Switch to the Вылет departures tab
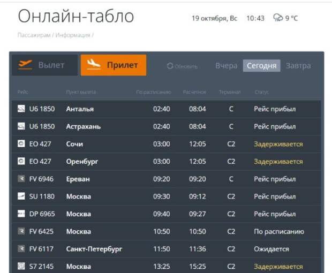This screenshot has height=273, width=332. coord(45,65)
